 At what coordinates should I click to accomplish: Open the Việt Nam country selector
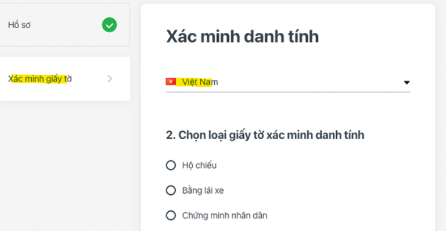click(287, 83)
